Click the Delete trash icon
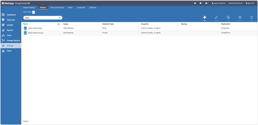This screenshot has height=125, width=258. click(252, 17)
